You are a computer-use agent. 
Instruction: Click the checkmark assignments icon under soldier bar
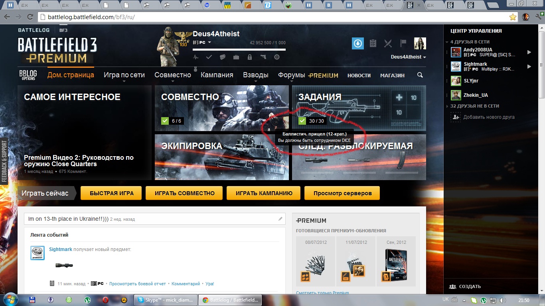[209, 57]
